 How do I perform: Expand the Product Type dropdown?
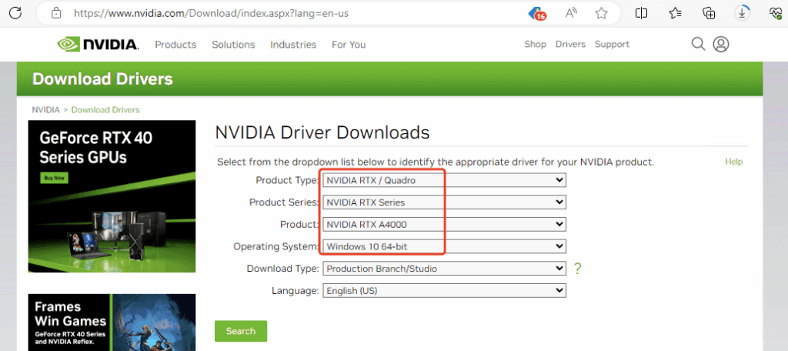[x=444, y=180]
